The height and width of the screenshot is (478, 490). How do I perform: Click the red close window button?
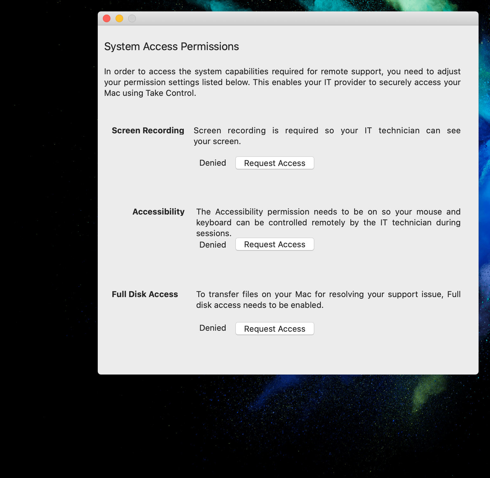coord(107,18)
